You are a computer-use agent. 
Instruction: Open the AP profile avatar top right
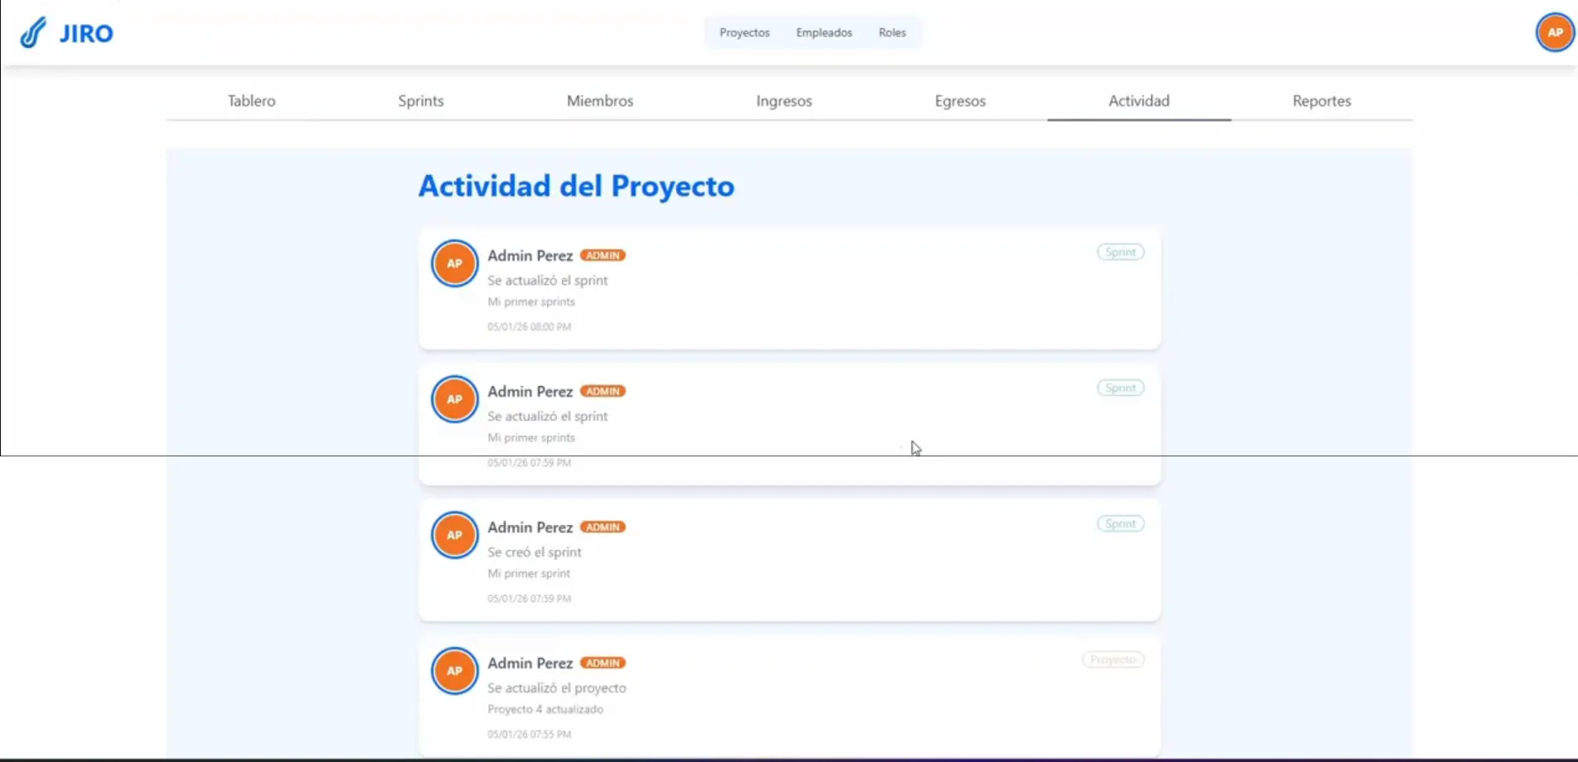[1553, 31]
